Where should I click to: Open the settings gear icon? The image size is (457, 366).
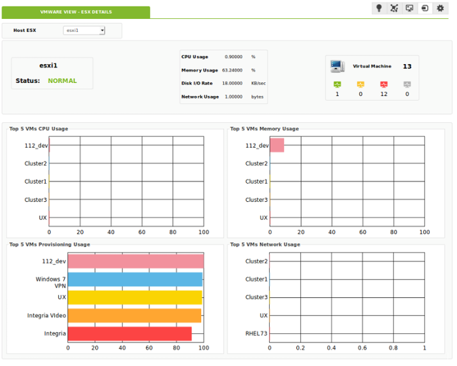tap(440, 8)
